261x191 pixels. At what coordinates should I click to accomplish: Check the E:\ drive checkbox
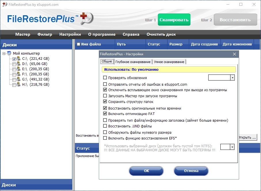pyautogui.click(x=14, y=69)
